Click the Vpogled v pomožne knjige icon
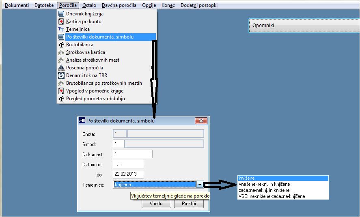This screenshot has width=360, height=217. 61,91
